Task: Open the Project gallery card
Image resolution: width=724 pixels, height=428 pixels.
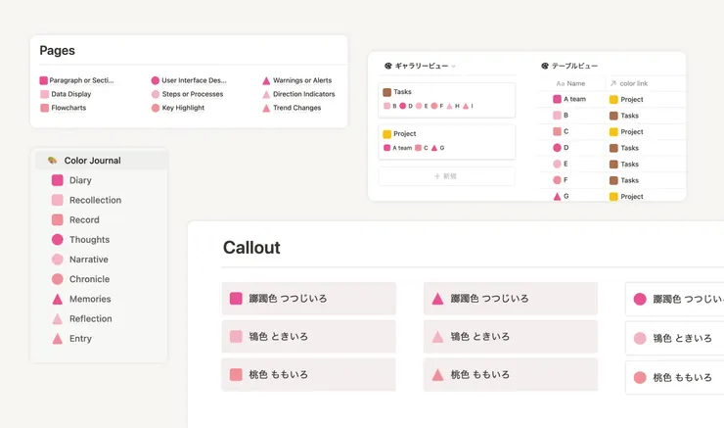Action: tap(446, 142)
